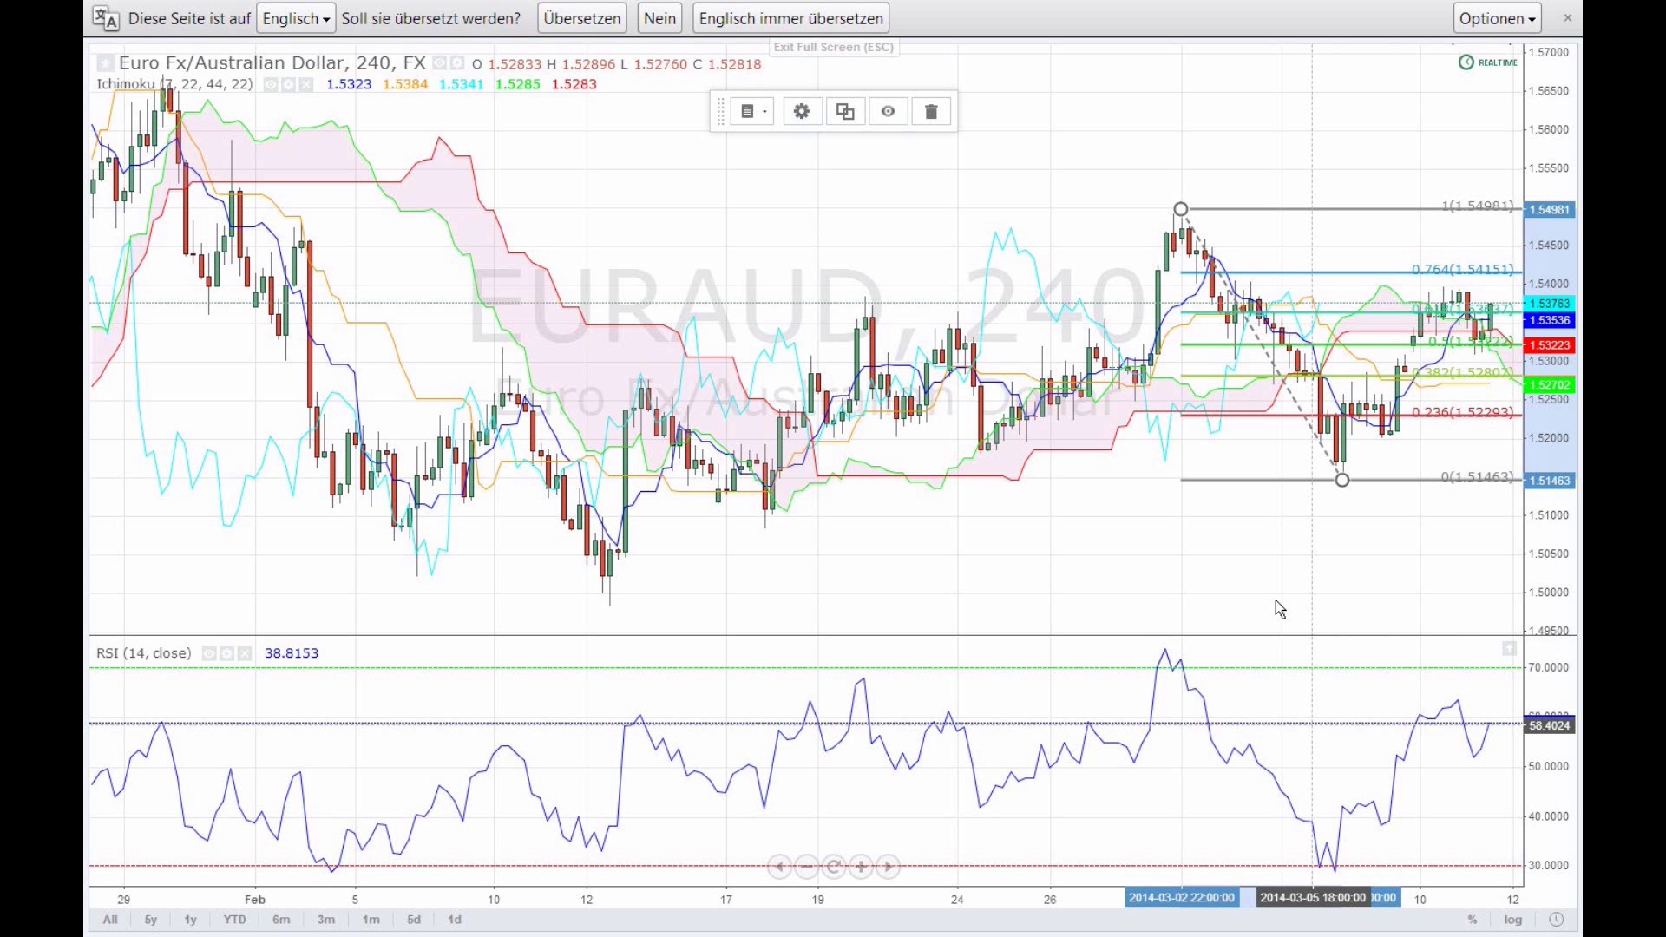Hide the Ichimoku indicator eye icon
Viewport: 1666px width, 937px height.
[x=271, y=85]
